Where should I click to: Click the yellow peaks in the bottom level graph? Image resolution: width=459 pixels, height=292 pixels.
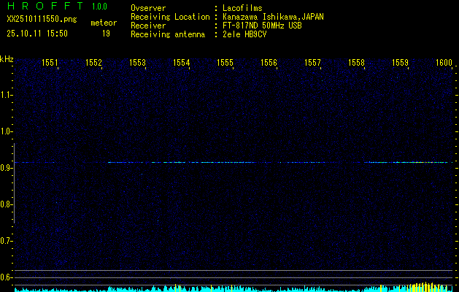(x=422, y=287)
